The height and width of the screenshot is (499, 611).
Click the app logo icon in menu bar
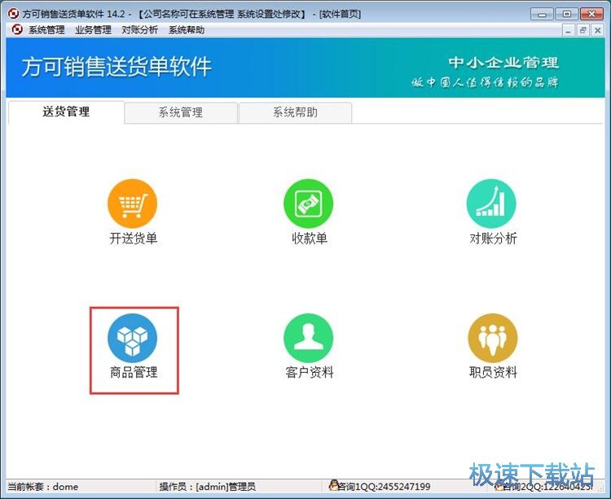click(15, 30)
